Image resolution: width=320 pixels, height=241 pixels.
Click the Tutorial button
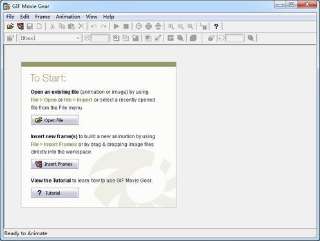[55, 193]
